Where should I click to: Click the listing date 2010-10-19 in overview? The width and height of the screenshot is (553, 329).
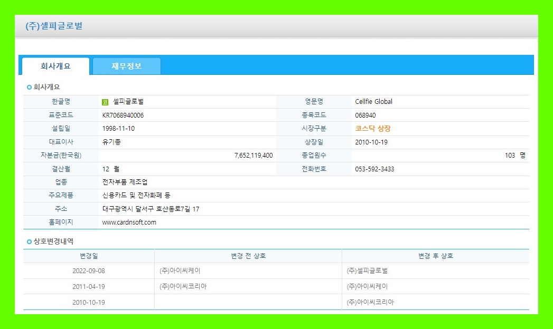pos(371,142)
